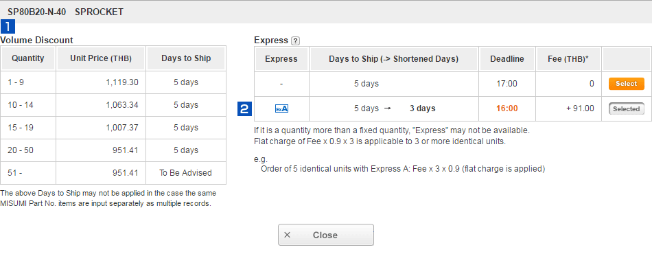The height and width of the screenshot is (254, 652).
Task: Click the 10 - 14 quantity row
Action: pyautogui.click(x=113, y=105)
